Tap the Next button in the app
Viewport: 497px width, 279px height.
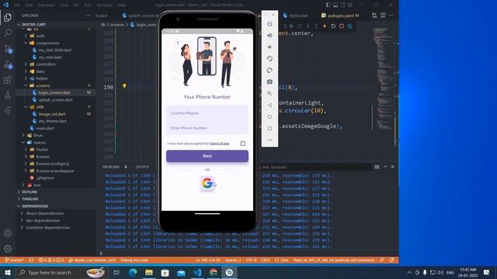point(207,156)
